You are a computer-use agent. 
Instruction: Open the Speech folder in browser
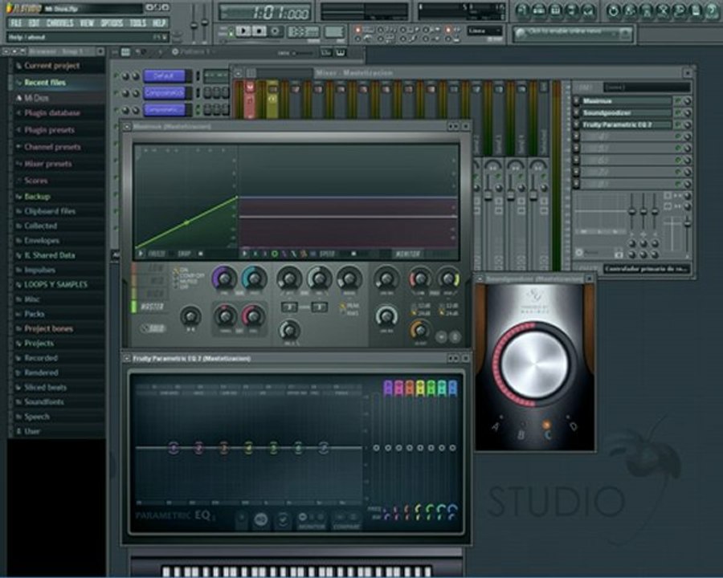point(36,417)
